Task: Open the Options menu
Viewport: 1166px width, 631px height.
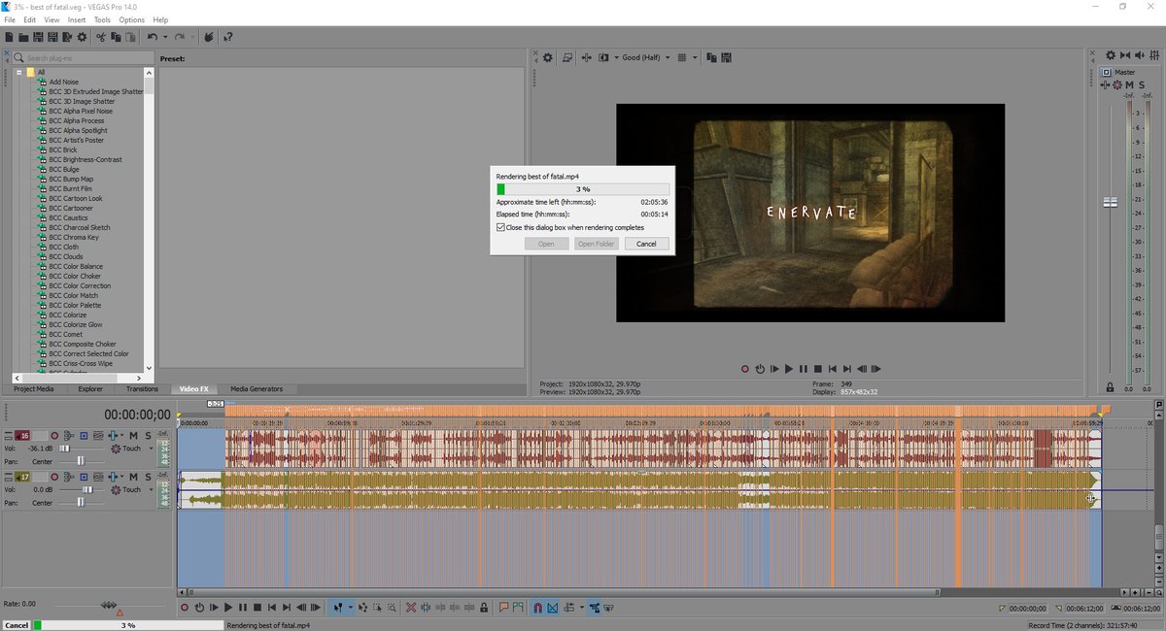Action: point(132,19)
